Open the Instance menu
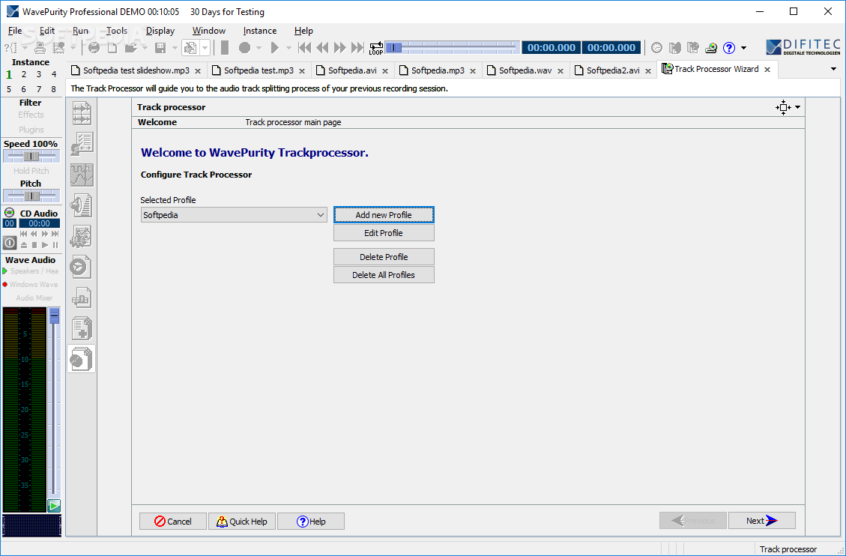Screen dimensions: 846x556 (259, 31)
